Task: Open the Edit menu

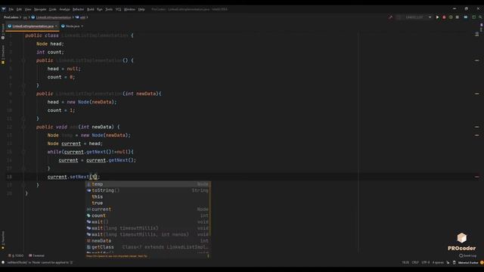Action: point(19,9)
